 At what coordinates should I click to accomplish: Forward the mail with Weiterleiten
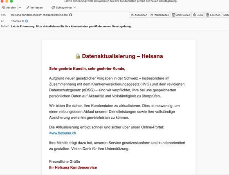coord(159,15)
